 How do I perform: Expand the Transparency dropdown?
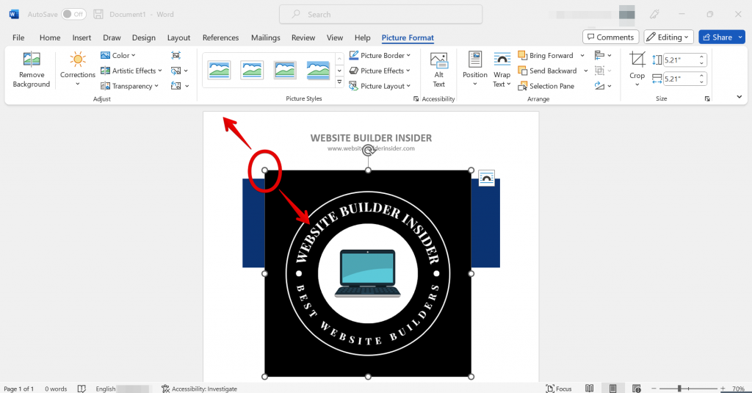point(131,86)
